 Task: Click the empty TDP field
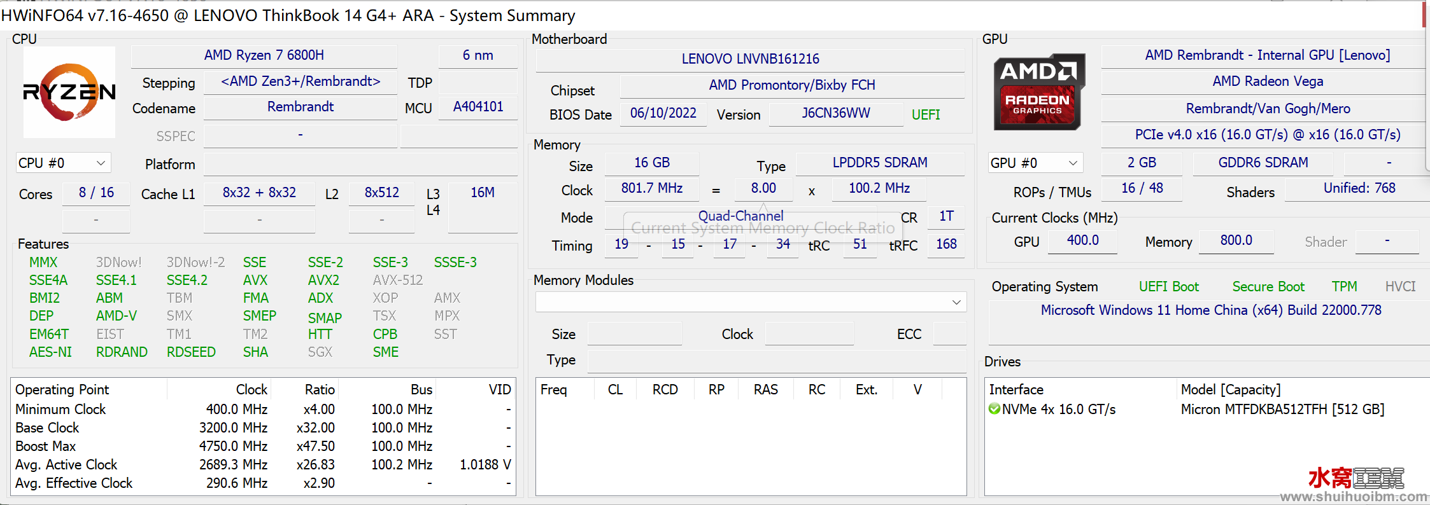tap(478, 82)
